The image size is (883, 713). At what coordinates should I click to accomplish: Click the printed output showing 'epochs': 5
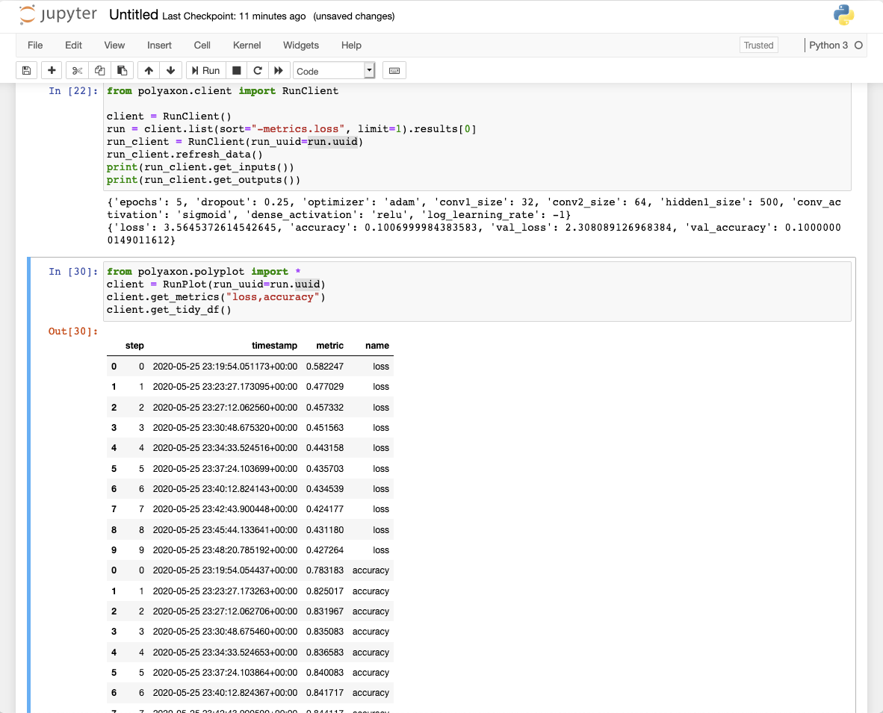click(x=474, y=208)
